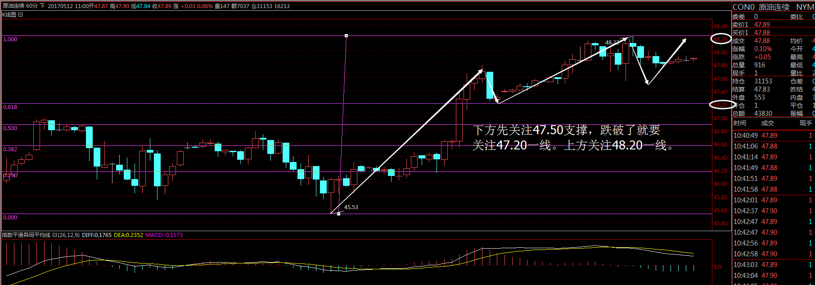
Task: Click the 卖价1 ask price 47.89
Action: tap(762, 25)
